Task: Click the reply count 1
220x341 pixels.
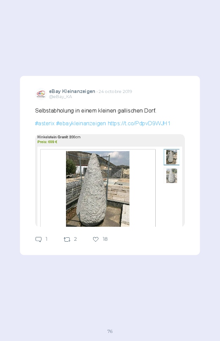Action: [47, 239]
